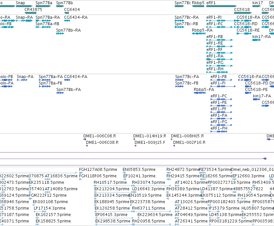Select protein eRF1-PF
Viewport: 274px width, 226px height.
222,112
